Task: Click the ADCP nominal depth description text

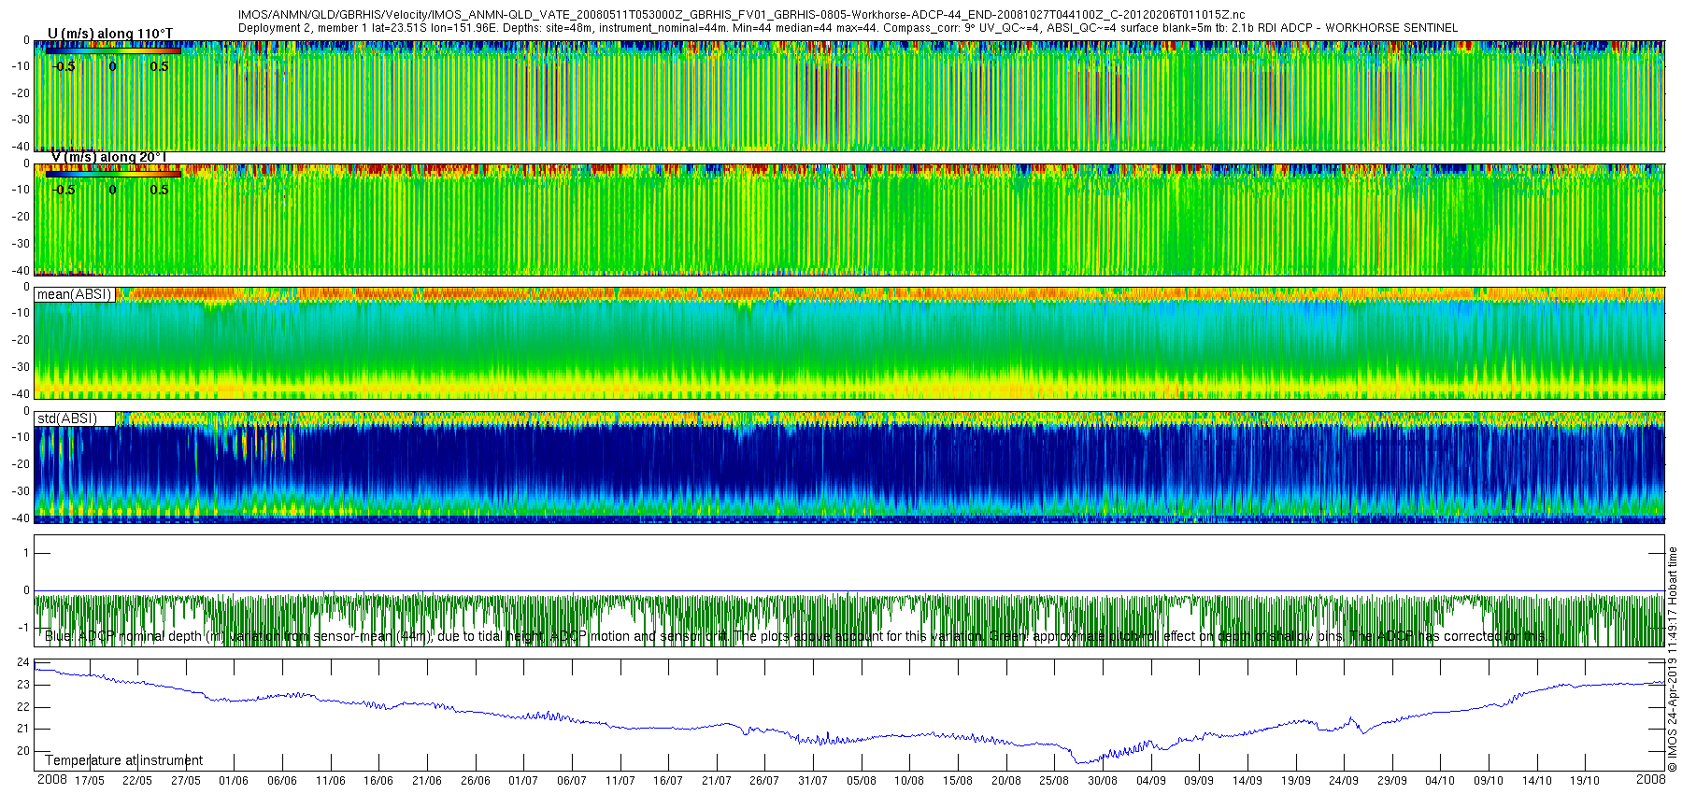Action: [x=794, y=636]
